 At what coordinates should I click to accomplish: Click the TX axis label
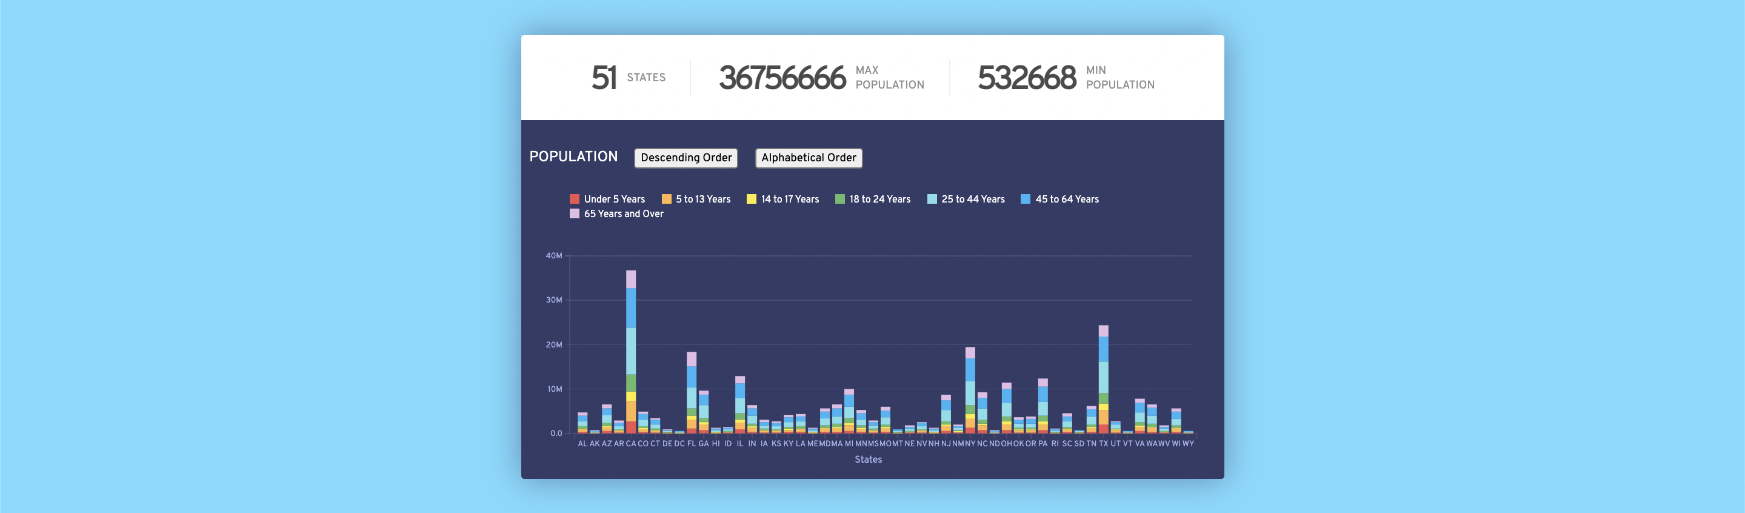(x=1104, y=444)
